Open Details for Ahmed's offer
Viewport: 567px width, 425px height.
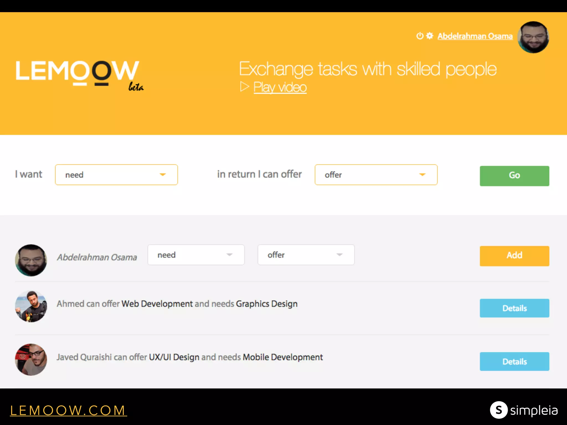click(514, 308)
